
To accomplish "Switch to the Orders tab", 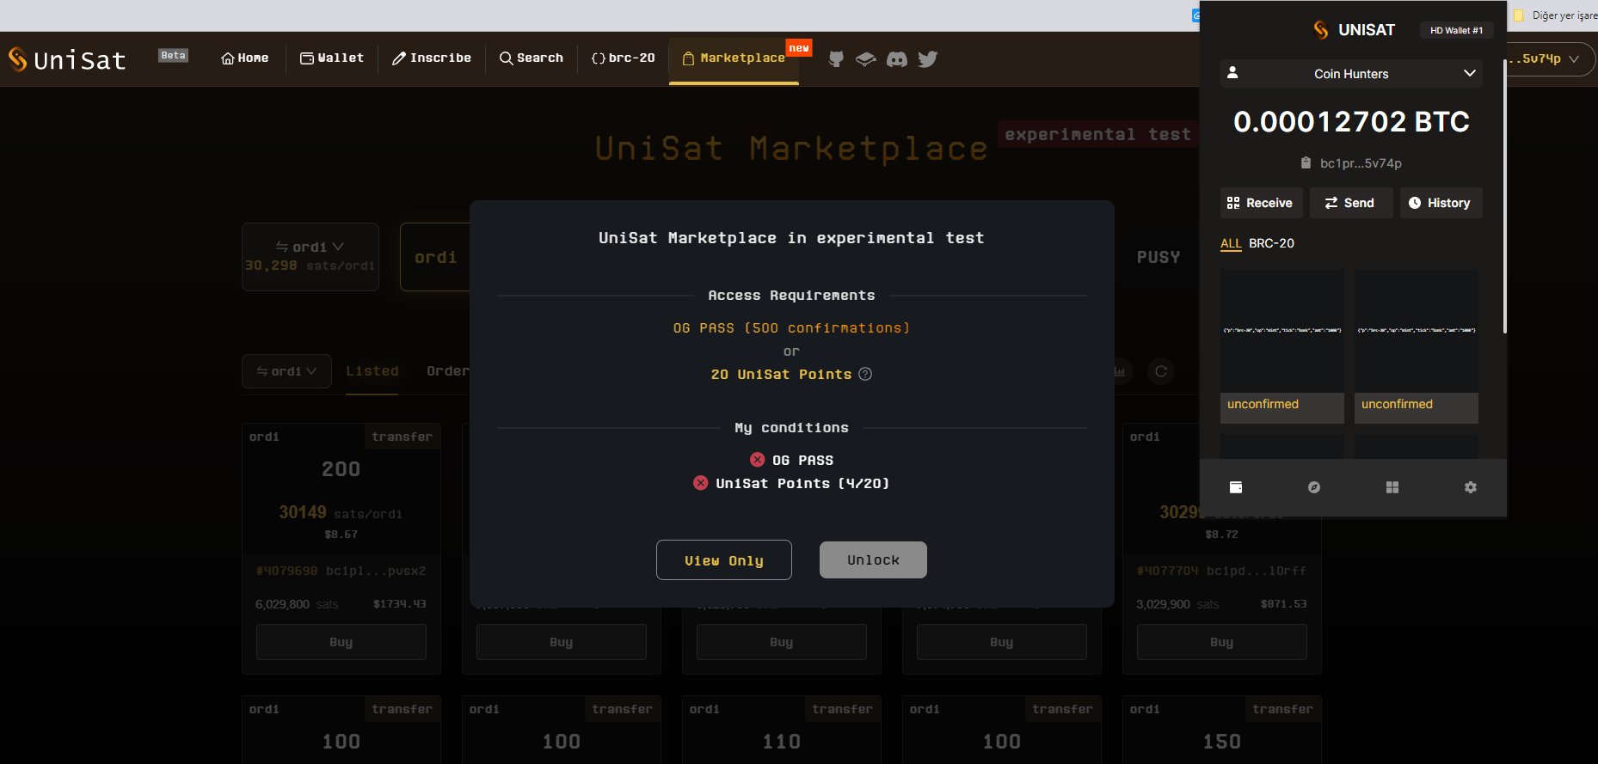I will (448, 371).
